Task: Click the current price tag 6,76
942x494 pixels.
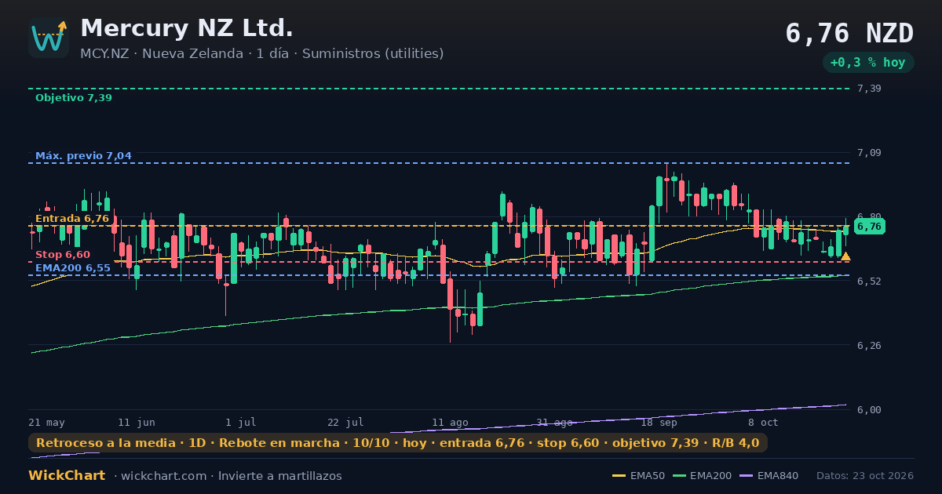Action: (x=870, y=227)
